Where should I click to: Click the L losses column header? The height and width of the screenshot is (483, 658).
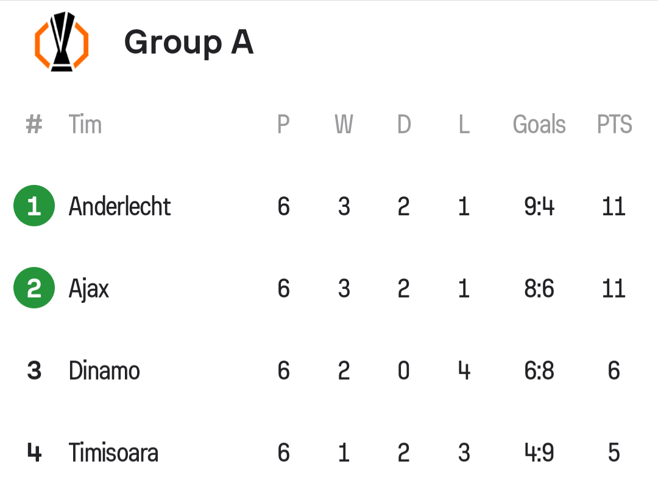click(x=464, y=125)
